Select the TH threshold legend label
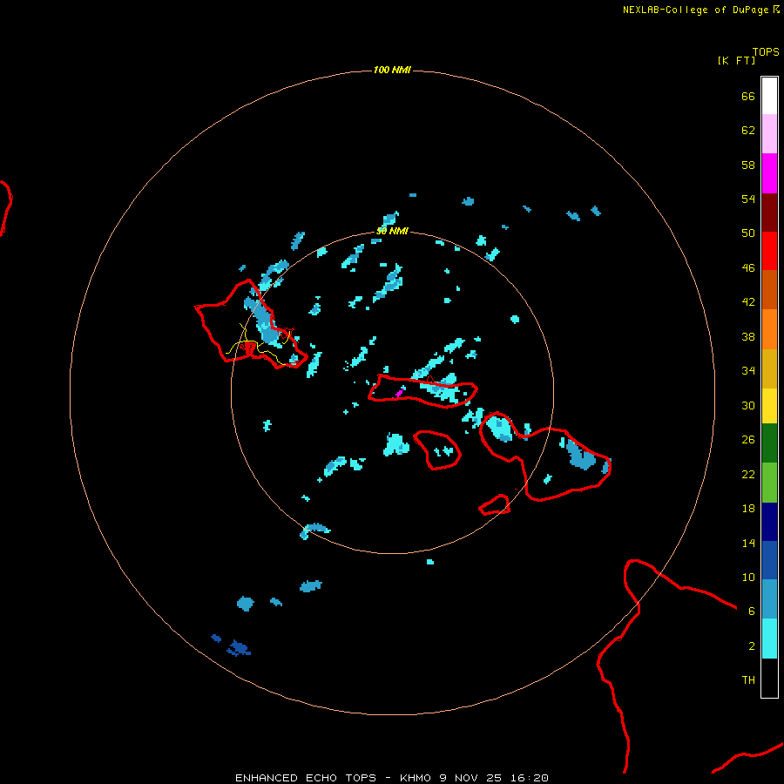Screen dimensions: 784x784 [x=748, y=680]
